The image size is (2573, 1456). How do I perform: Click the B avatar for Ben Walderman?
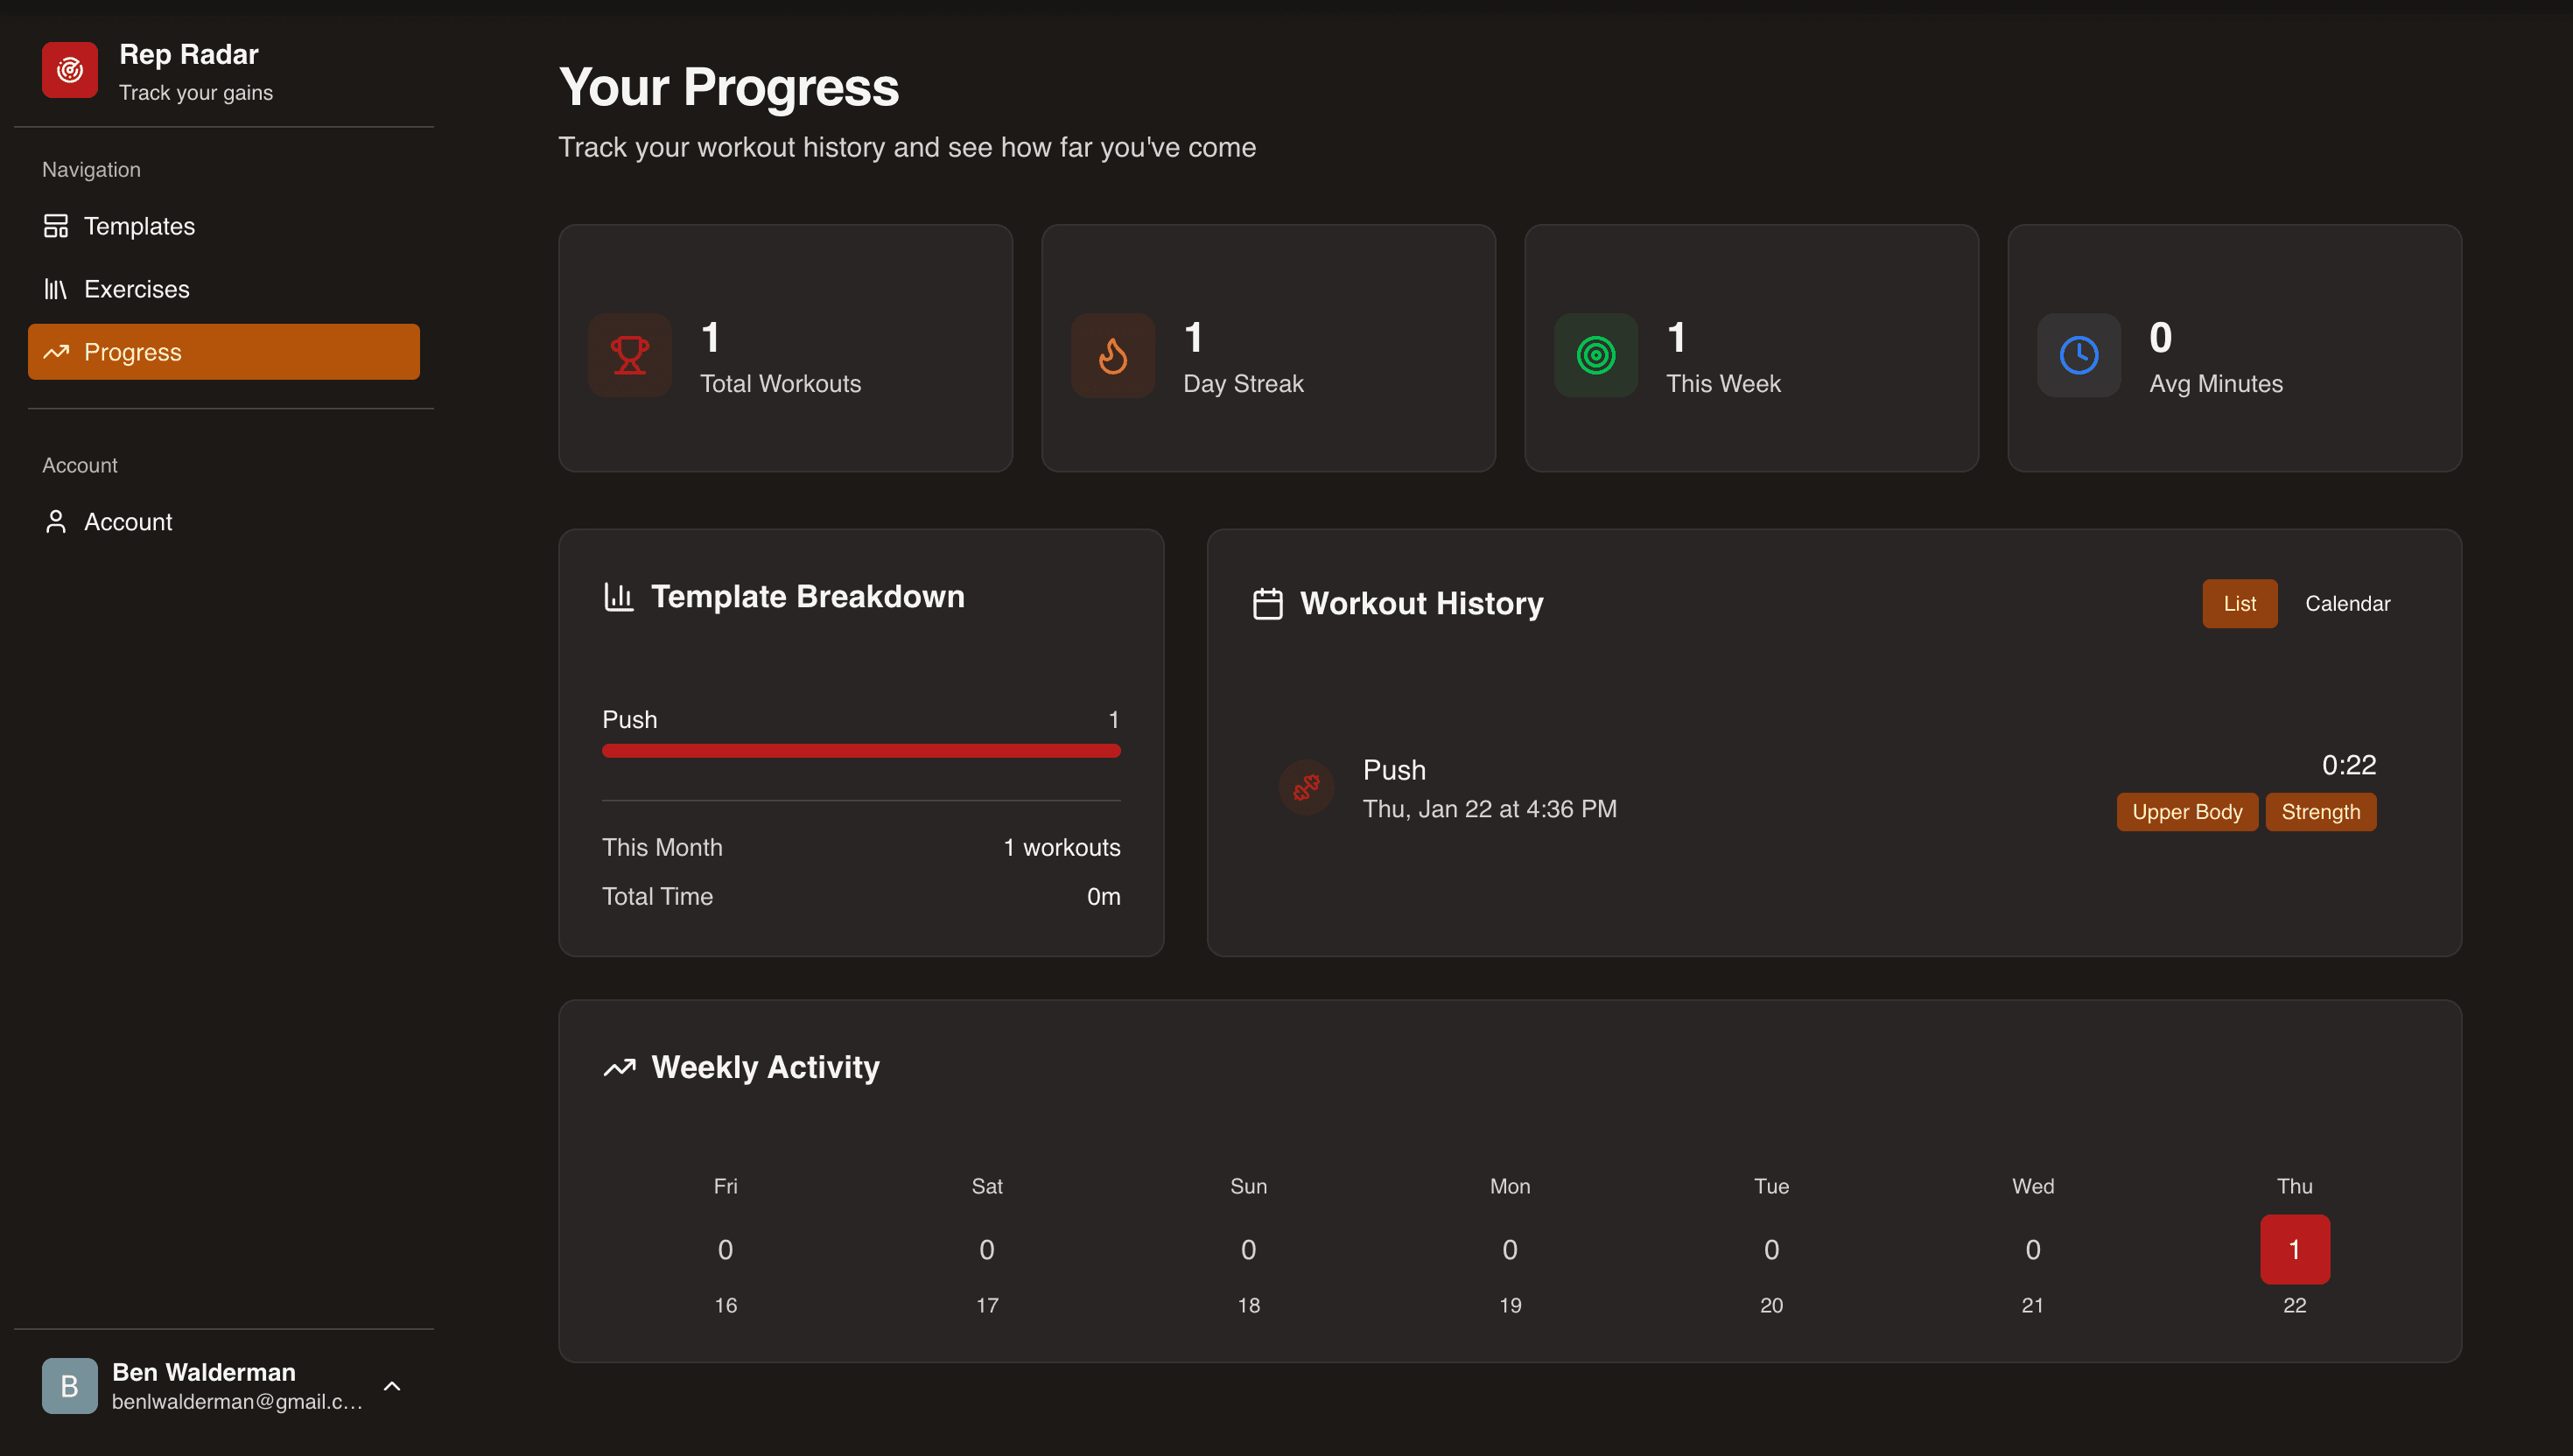tap(70, 1386)
